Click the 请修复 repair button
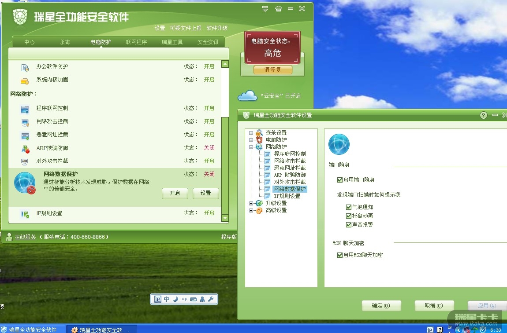This screenshot has height=333, width=507. (x=272, y=70)
